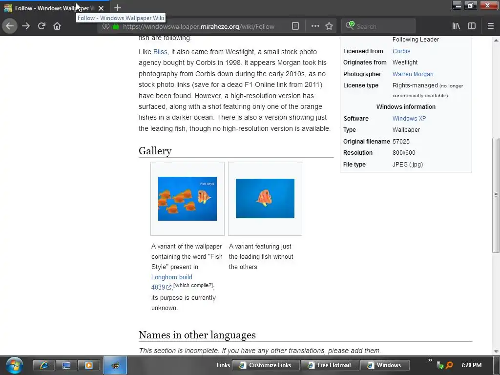Go forward to the next page
This screenshot has width=500, height=375.
(x=26, y=26)
